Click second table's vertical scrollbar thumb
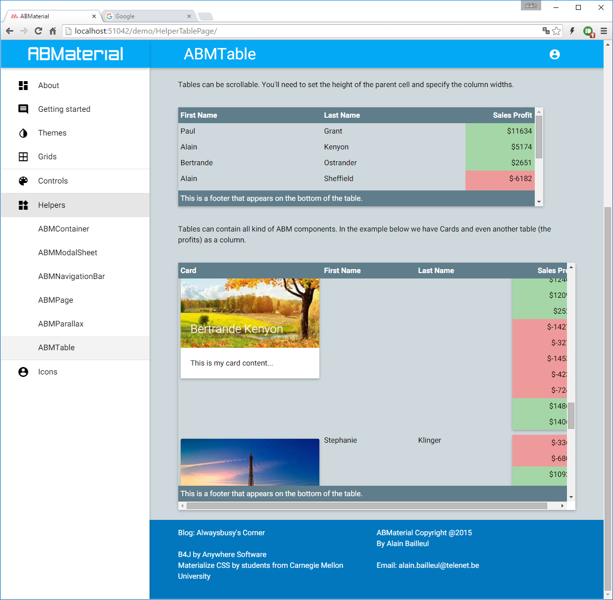Viewport: 613px width, 600px height. click(x=571, y=415)
